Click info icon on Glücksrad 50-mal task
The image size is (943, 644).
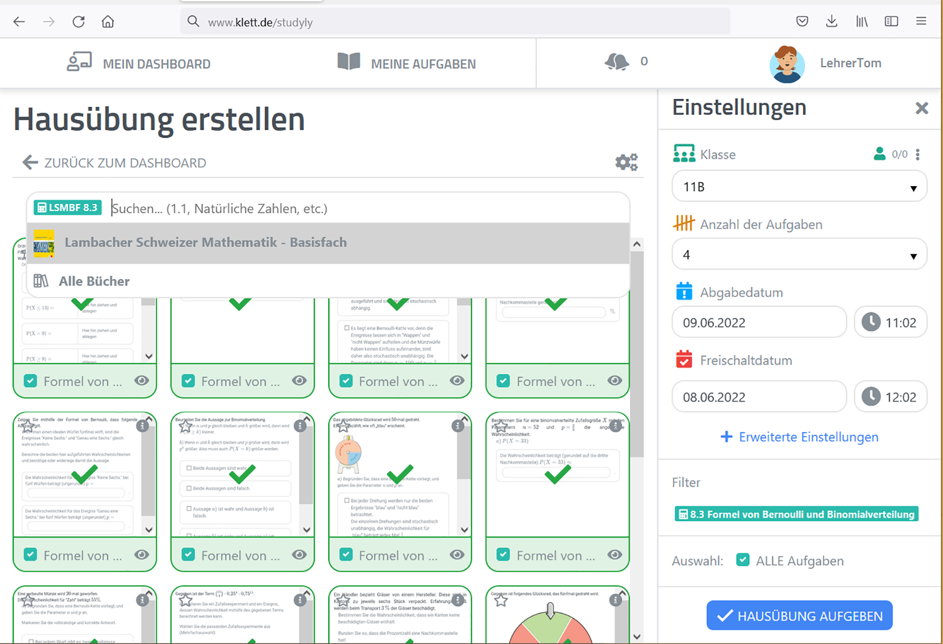tap(457, 426)
